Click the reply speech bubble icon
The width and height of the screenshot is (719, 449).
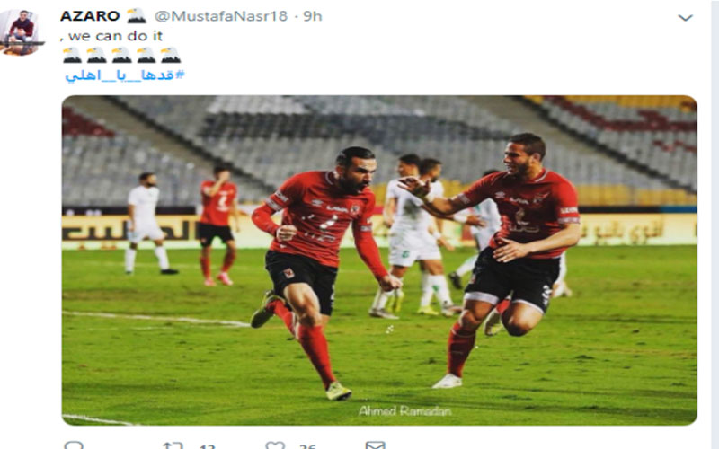tap(74, 445)
